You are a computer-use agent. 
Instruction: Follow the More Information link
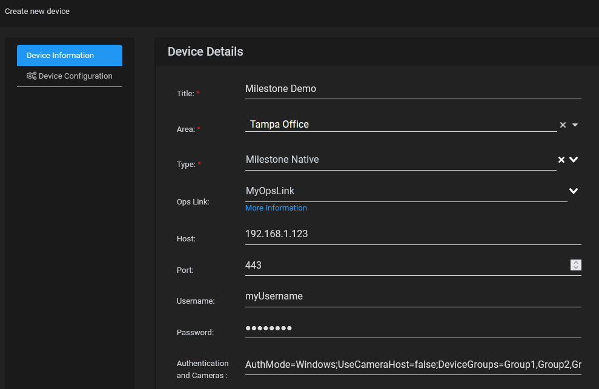click(276, 208)
